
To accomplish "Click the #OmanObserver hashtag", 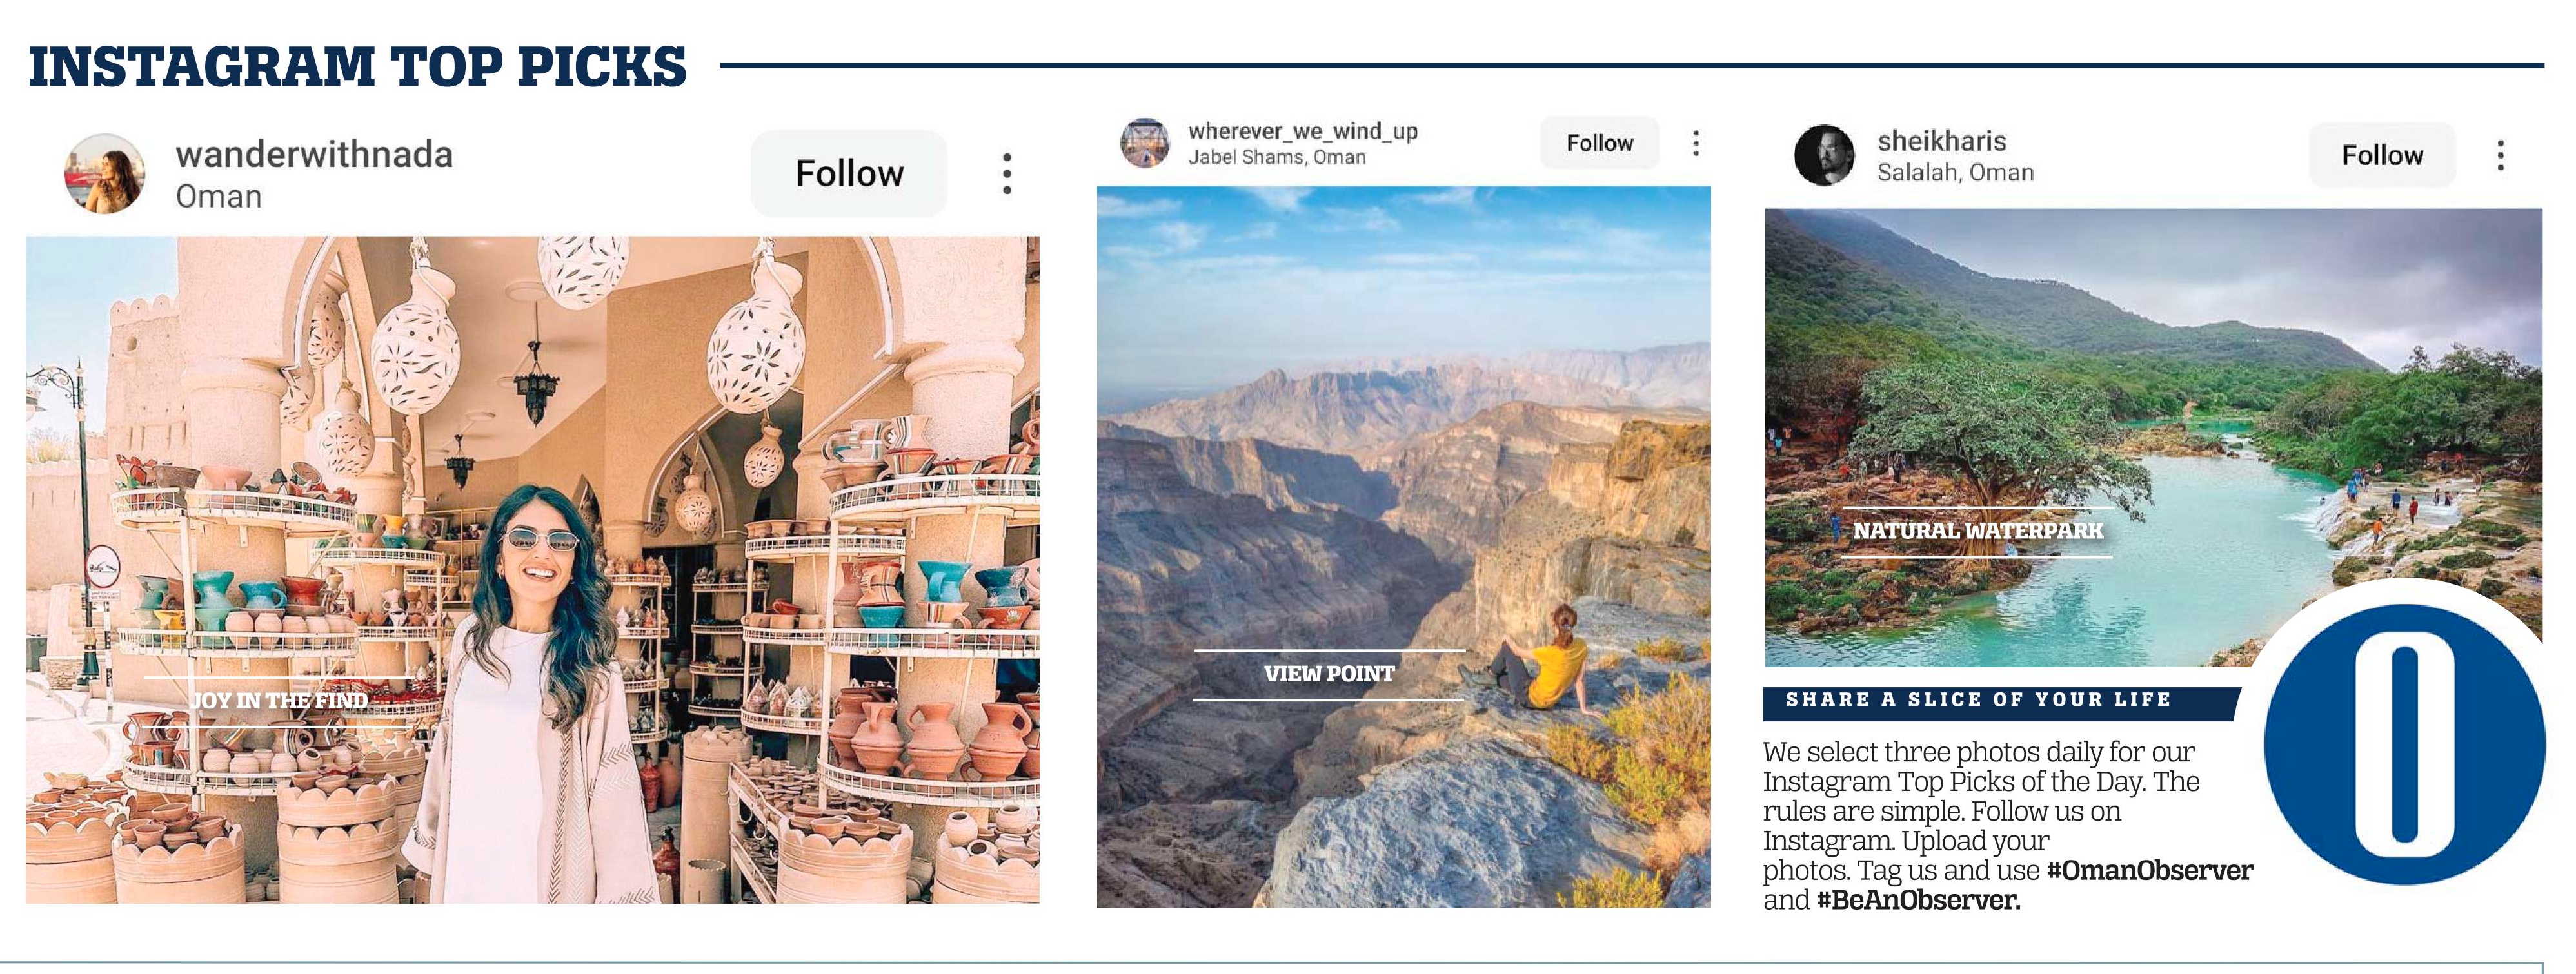I will 2150,870.
